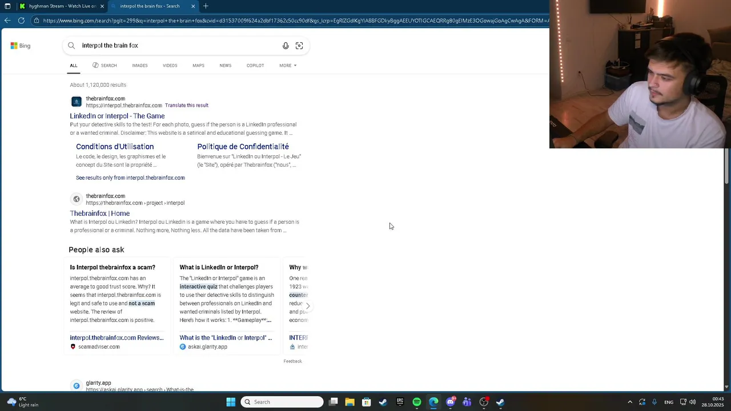Open volume control in system tray
Screen dimensions: 731x411
(x=692, y=402)
